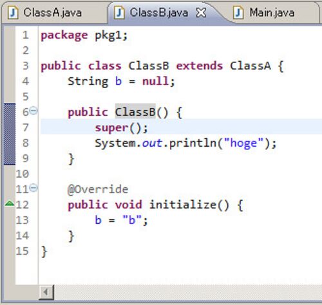Click the highlighted ClassB constructor name
This screenshot has width=322, height=305.
point(135,112)
